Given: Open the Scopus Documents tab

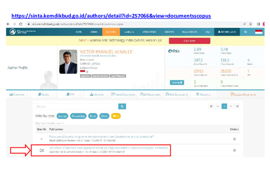Looking at the screenshot, I should pyautogui.click(x=243, y=95).
